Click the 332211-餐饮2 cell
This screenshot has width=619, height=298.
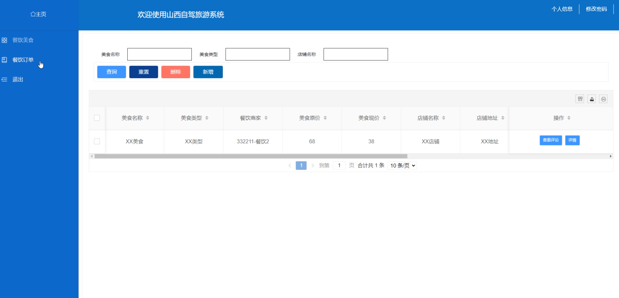coord(253,141)
